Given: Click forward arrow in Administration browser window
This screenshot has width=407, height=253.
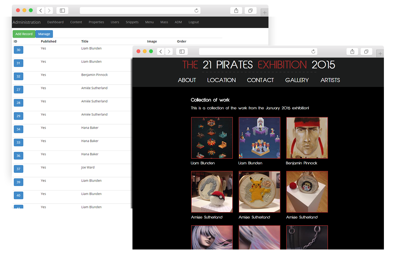Looking at the screenshot, I should click(x=49, y=11).
